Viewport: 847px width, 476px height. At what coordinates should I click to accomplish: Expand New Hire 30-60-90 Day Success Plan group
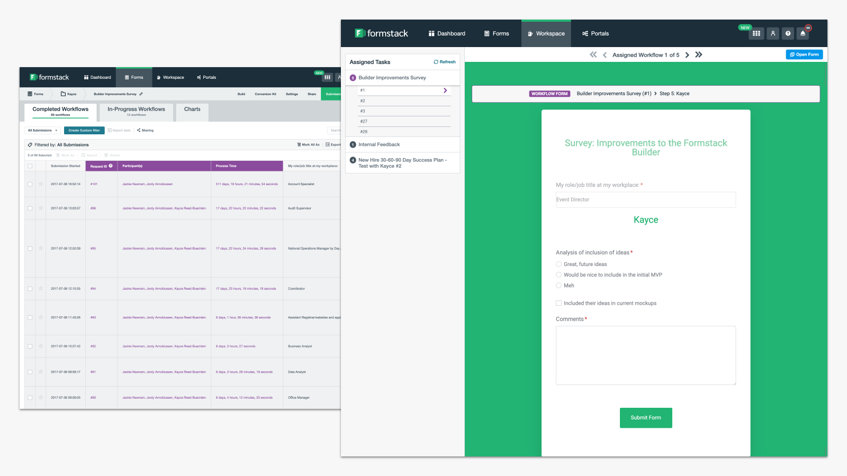click(x=402, y=163)
